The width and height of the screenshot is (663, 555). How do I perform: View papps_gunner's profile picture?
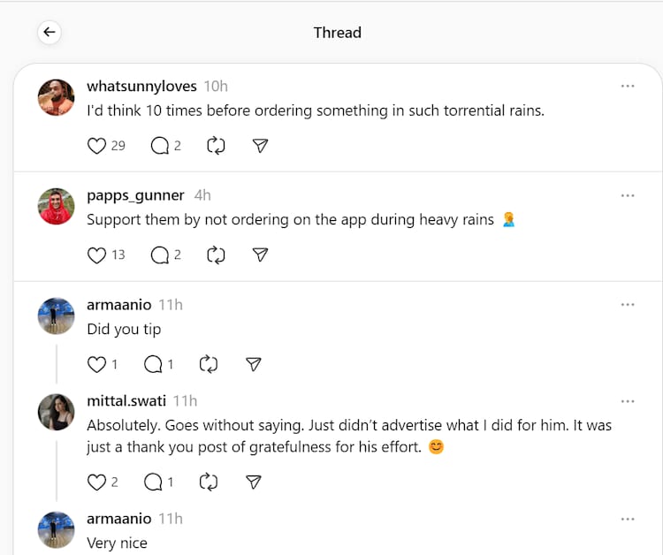(57, 207)
